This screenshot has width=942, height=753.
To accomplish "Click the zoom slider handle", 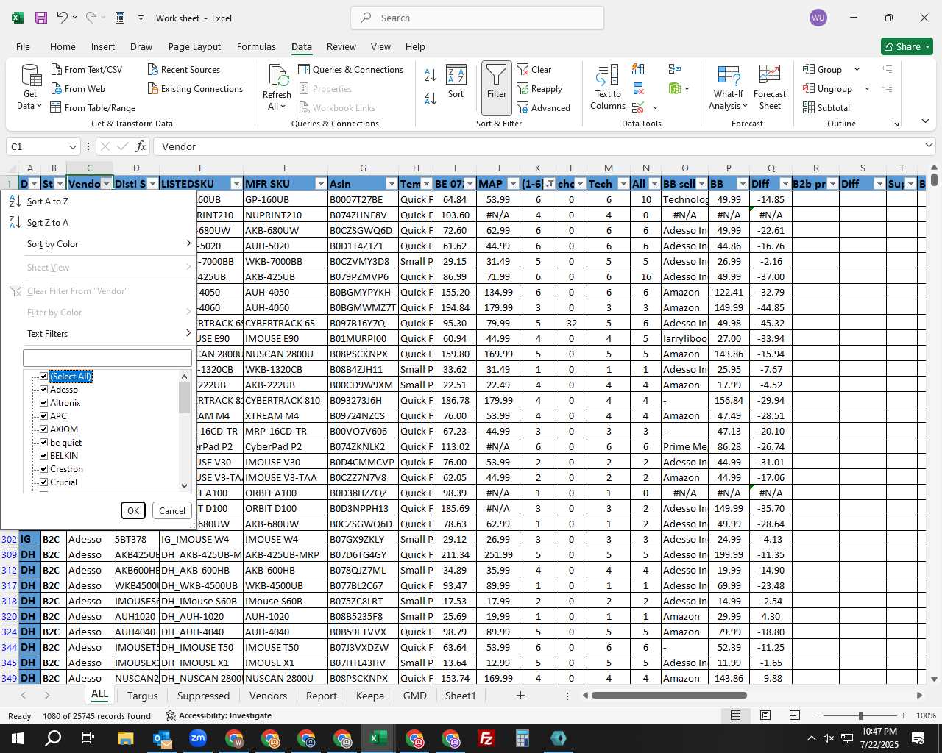I will [860, 715].
